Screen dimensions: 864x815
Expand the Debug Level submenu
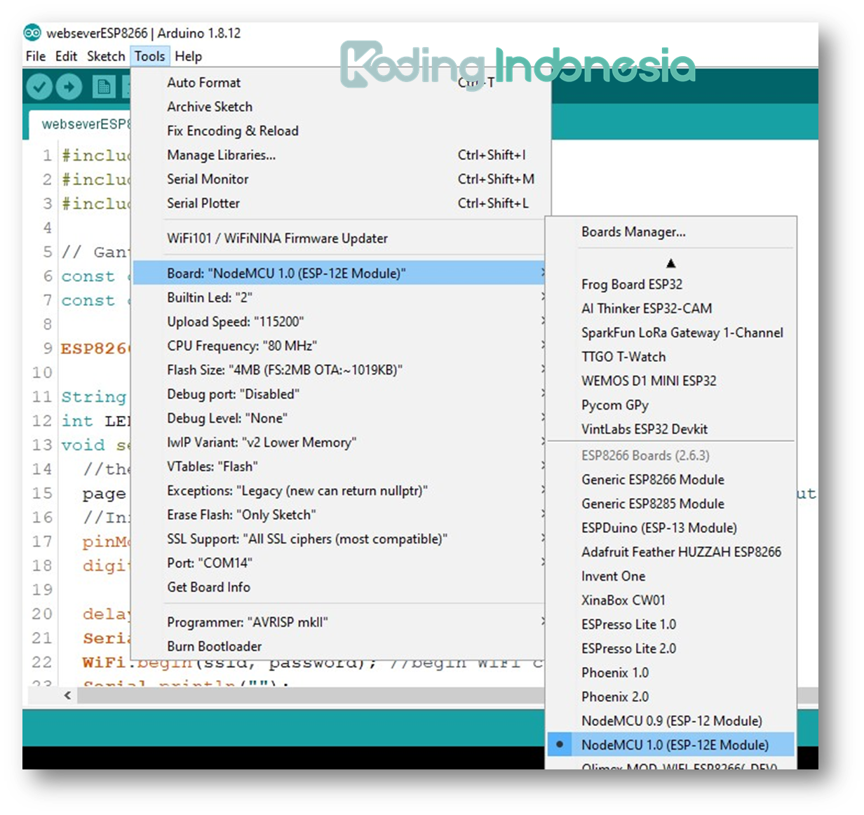pyautogui.click(x=338, y=418)
